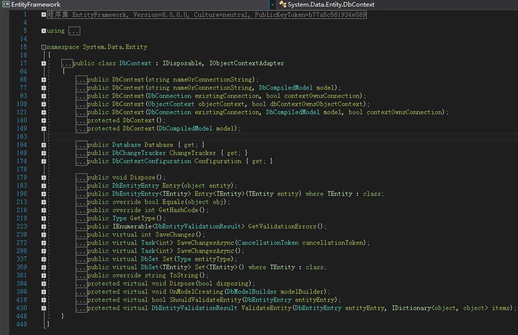Click line number 163 in the margin
The height and width of the screenshot is (335, 518).
22,137
